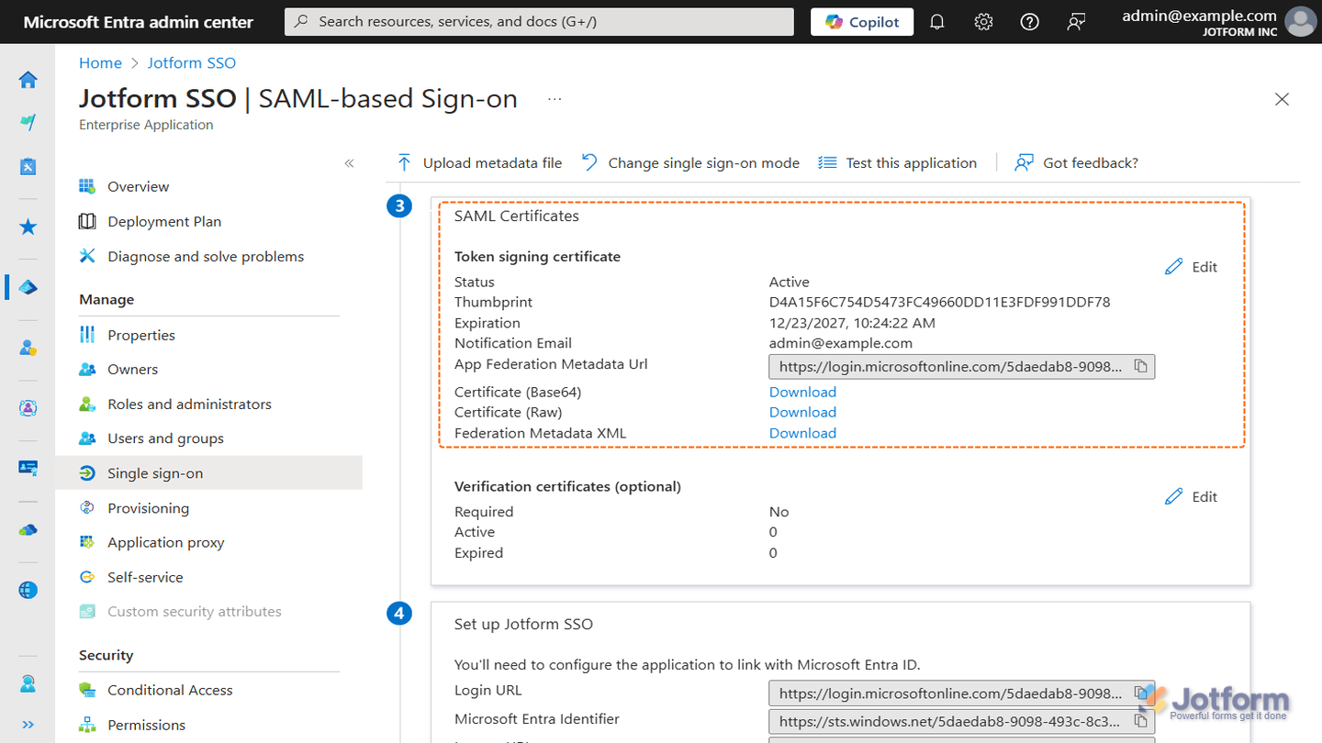The width and height of the screenshot is (1322, 743).
Task: Collapse the side menu with double chevron
Action: (349, 163)
